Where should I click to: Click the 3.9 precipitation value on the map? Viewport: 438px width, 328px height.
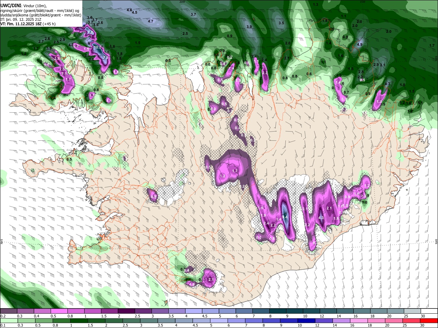pyautogui.click(x=249, y=27)
